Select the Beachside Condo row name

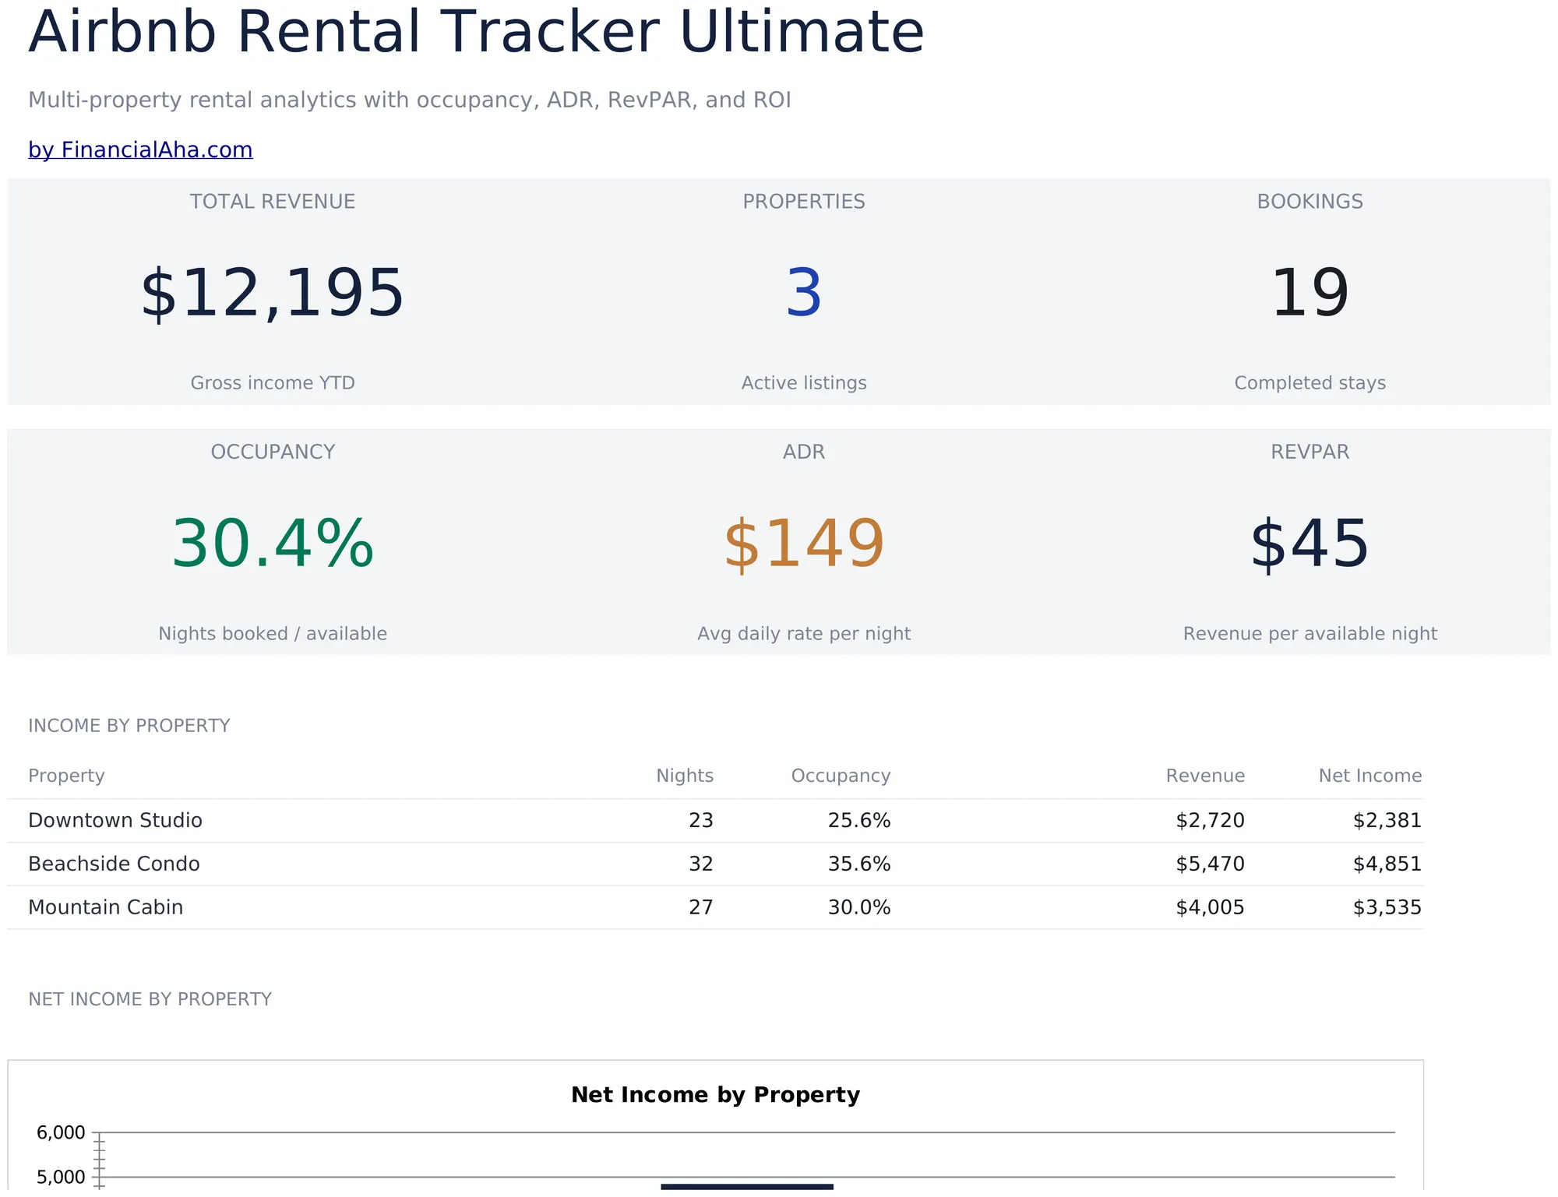click(114, 864)
